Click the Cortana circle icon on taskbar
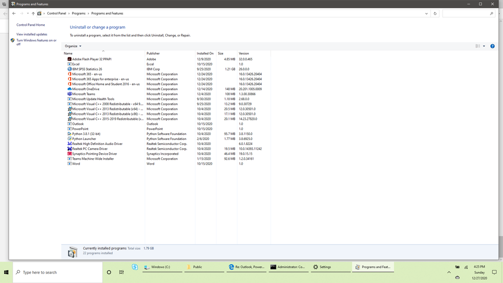This screenshot has height=283, width=503. click(109, 272)
